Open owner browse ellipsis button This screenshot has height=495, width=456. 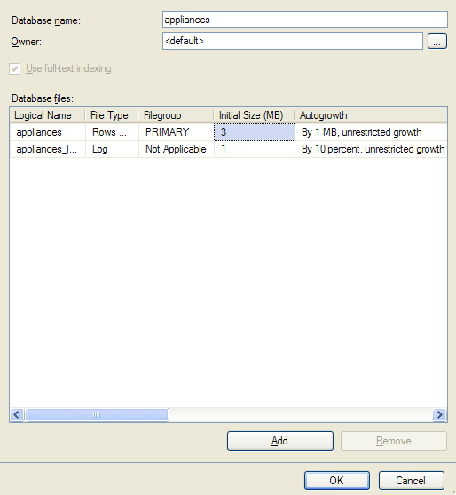437,41
